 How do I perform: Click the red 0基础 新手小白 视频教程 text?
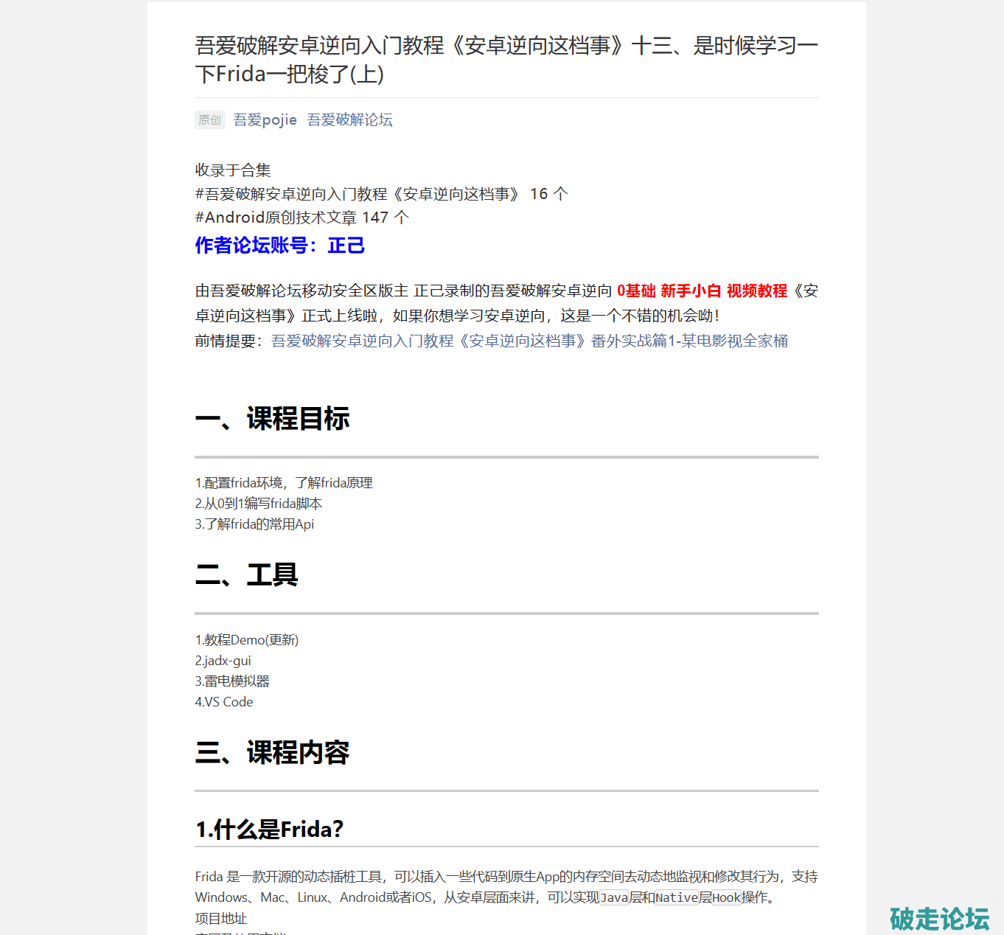[702, 291]
